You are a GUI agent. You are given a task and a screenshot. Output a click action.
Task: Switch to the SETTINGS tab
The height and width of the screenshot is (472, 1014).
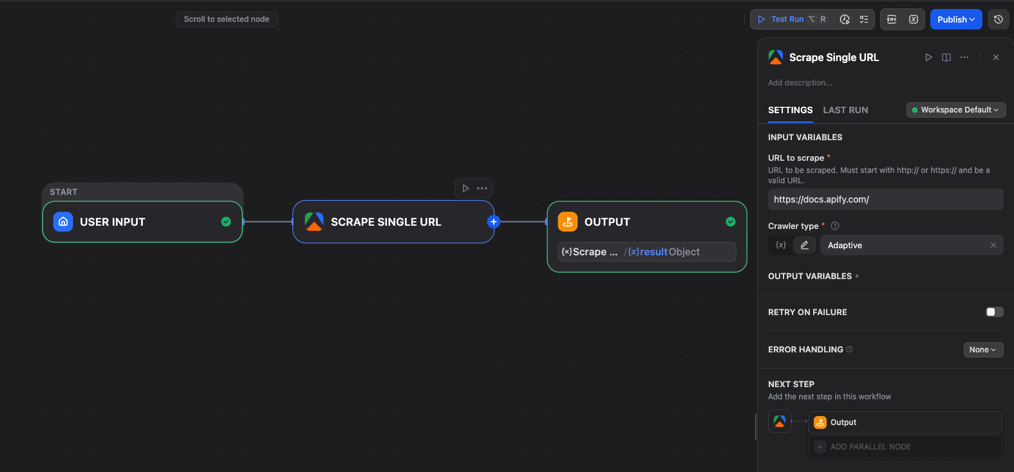tap(791, 110)
